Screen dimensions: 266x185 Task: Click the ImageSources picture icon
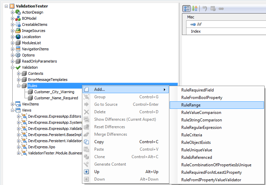(x=18, y=31)
